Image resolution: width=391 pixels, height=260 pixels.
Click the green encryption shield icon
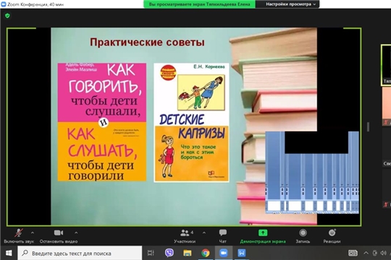click(x=7, y=16)
